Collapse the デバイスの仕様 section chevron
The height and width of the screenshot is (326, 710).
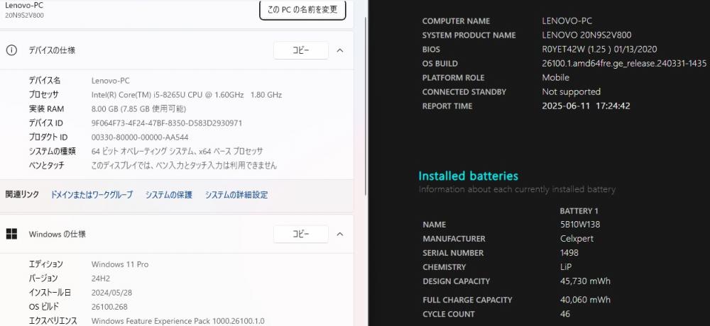pyautogui.click(x=340, y=50)
